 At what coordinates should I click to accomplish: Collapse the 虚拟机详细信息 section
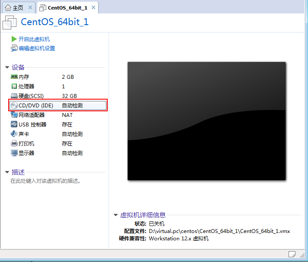coord(115,215)
